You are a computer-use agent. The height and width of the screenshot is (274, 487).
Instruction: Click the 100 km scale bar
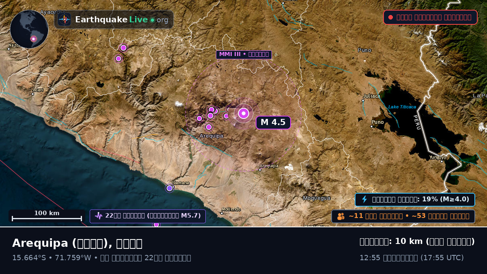point(47,216)
